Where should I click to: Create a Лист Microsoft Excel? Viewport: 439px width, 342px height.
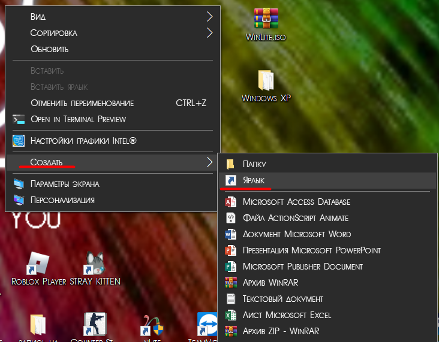[327, 315]
